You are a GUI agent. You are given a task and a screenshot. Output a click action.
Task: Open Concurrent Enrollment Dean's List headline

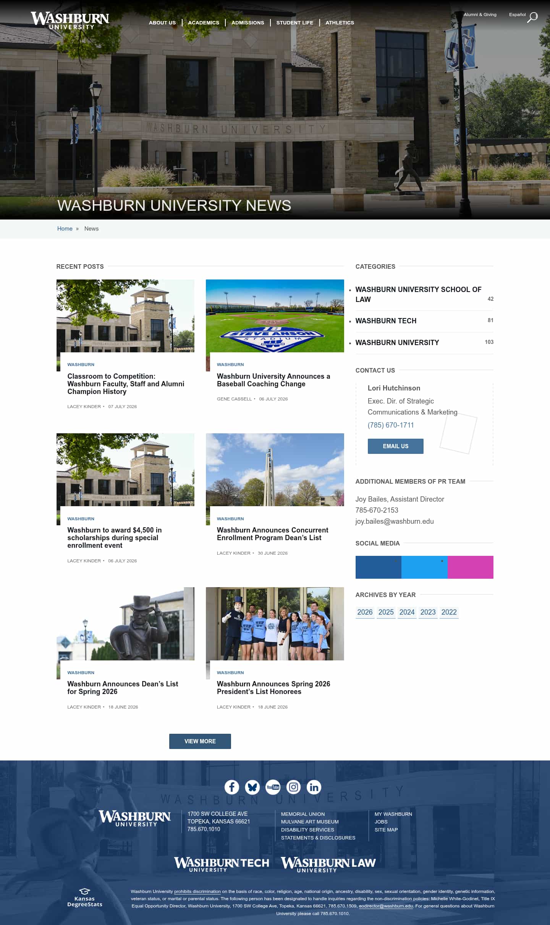coord(273,534)
